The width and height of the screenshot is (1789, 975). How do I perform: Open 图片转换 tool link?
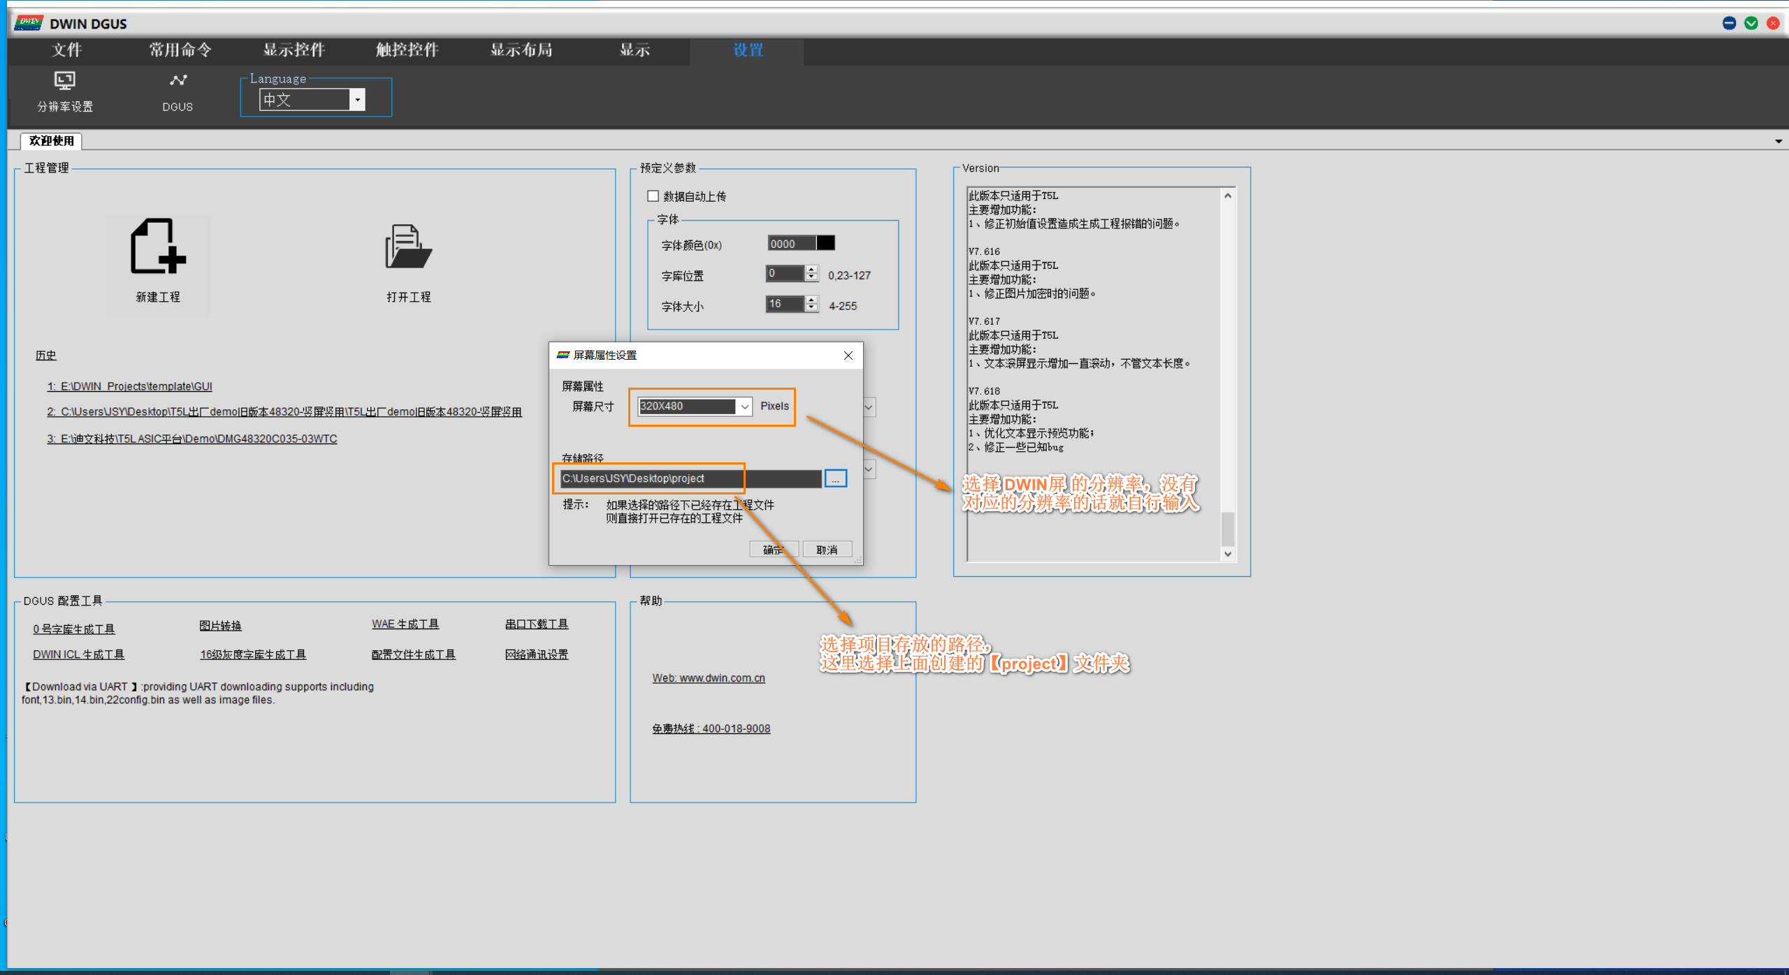[x=221, y=626]
